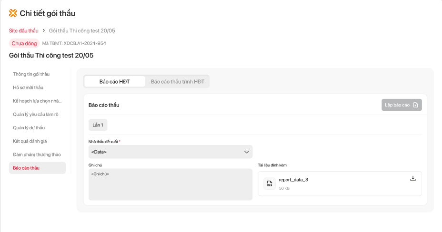Download the report_data_3 attachment
442x232 pixels.
pos(413,179)
